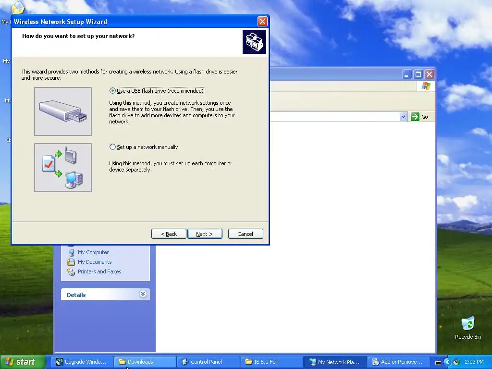
Task: Close the My Network Places window
Action: pyautogui.click(x=429, y=74)
